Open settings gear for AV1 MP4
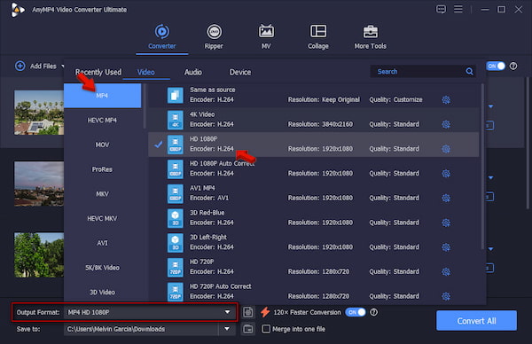 coord(446,198)
